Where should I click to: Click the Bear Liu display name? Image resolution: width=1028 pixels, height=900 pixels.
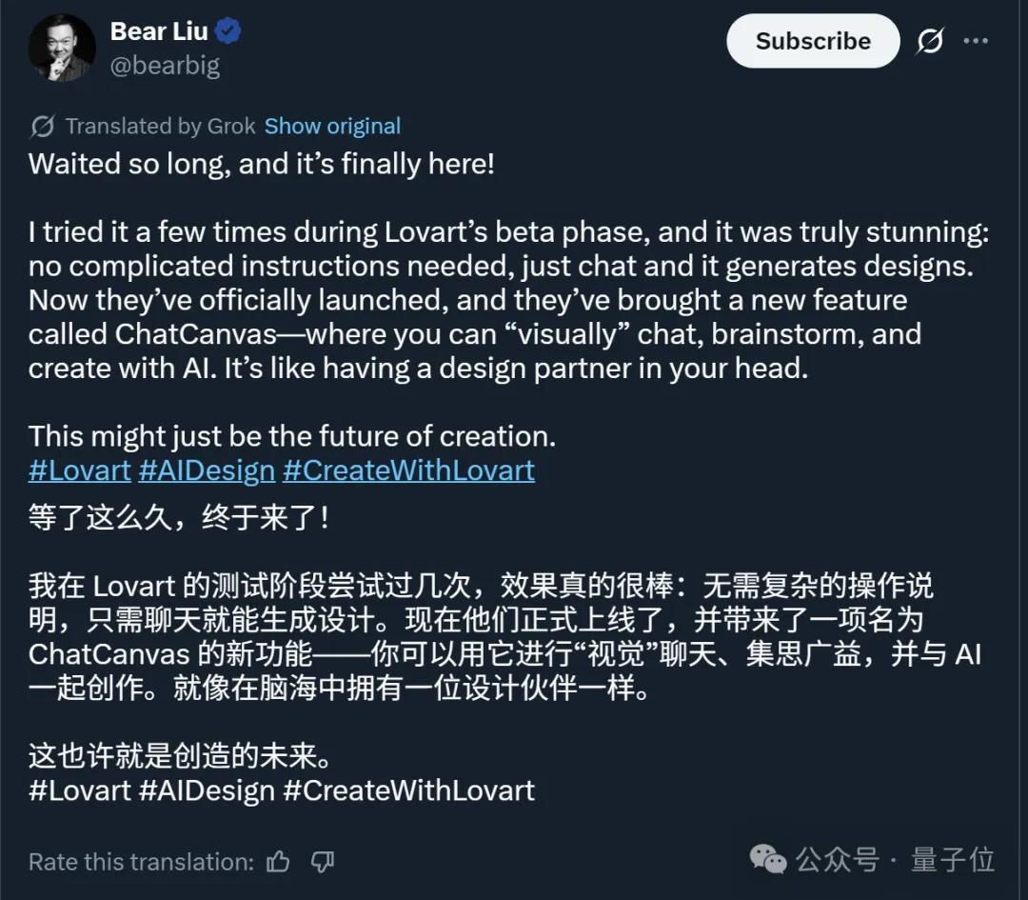point(158,30)
